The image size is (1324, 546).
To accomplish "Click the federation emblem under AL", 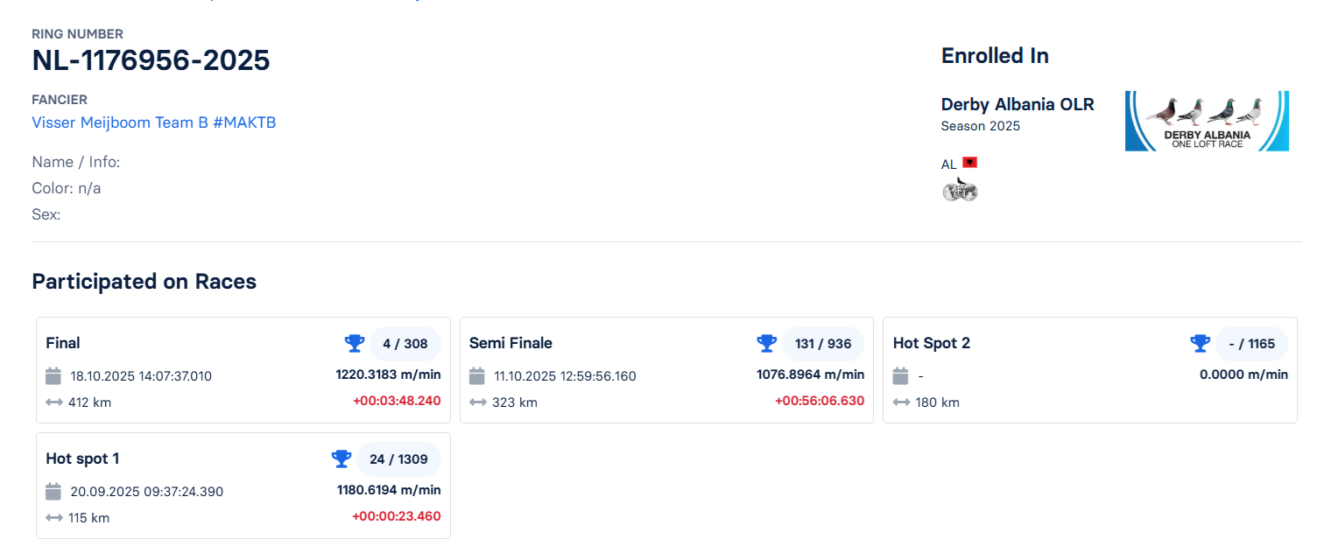I will (960, 190).
